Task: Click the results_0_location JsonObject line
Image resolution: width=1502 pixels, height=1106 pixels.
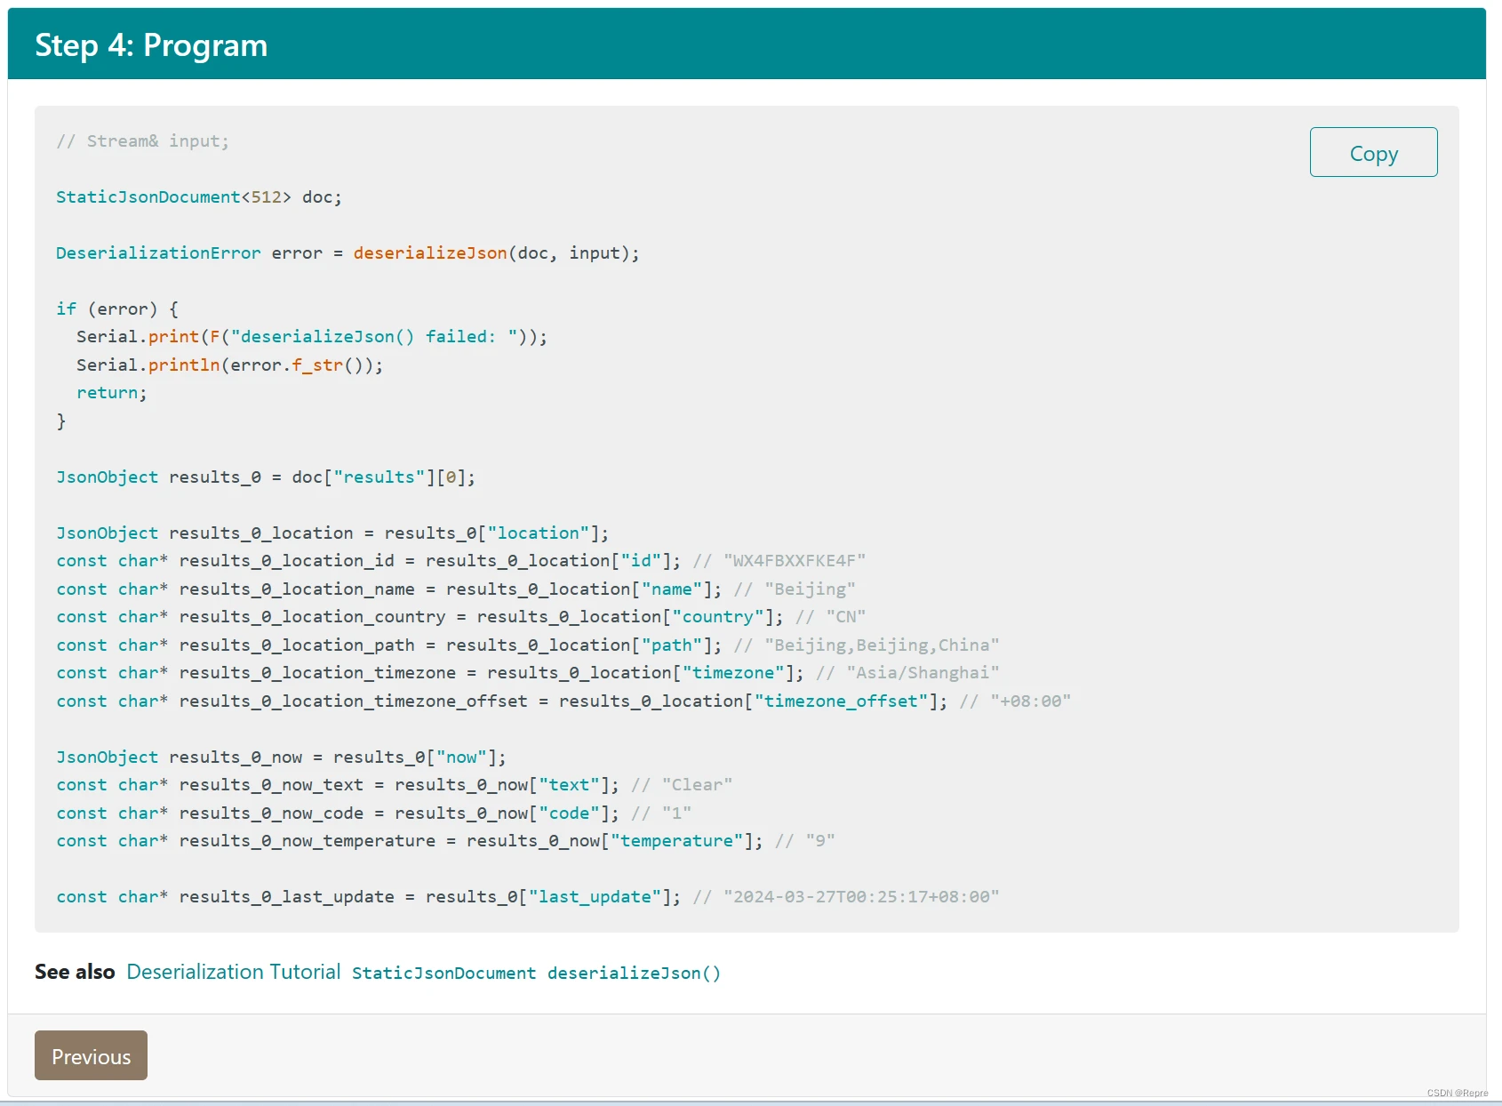Action: click(x=332, y=533)
